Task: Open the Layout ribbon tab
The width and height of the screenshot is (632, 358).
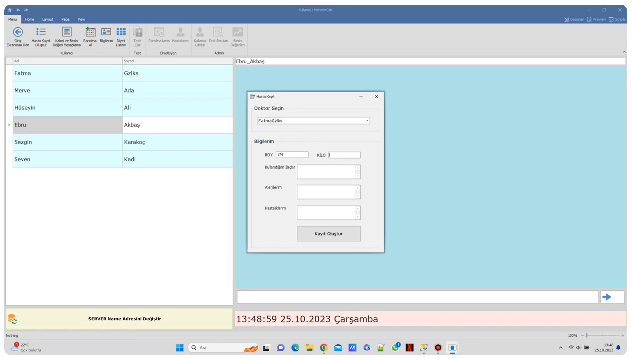Action: click(47, 19)
